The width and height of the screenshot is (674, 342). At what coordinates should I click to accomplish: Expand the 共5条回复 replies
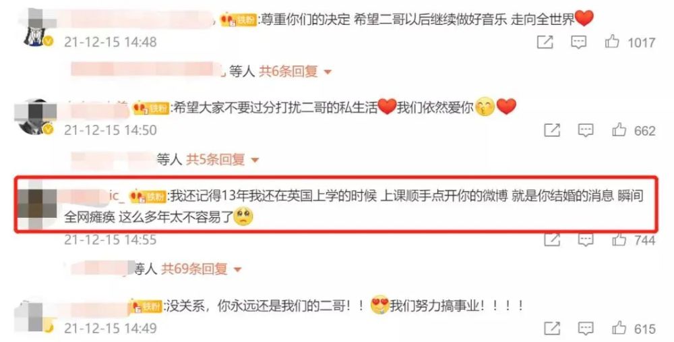point(222,160)
